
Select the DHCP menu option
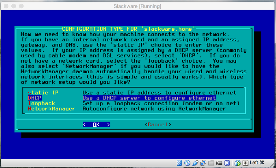tap(35, 98)
